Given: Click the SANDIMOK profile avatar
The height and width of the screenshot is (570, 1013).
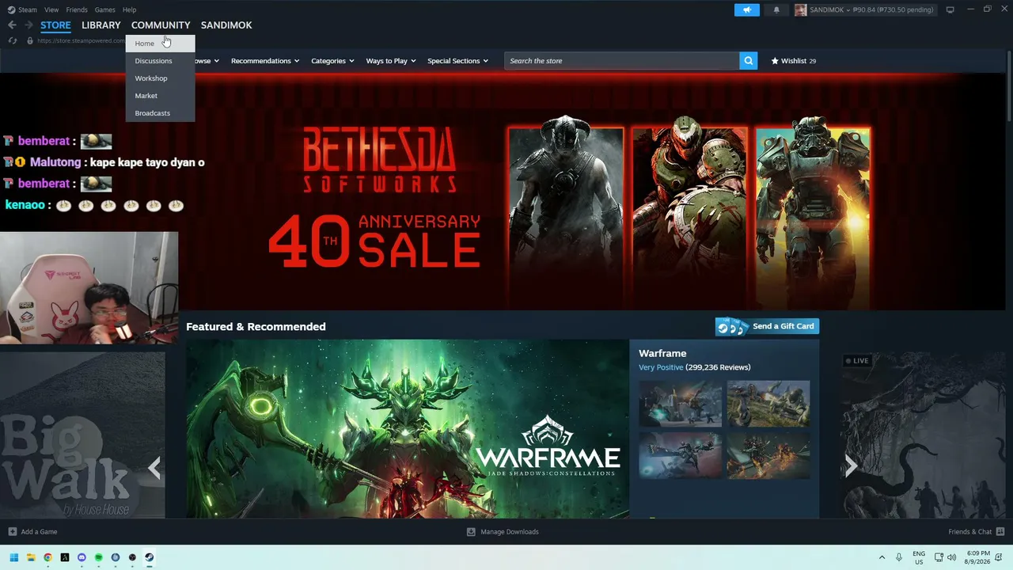Looking at the screenshot, I should pos(801,9).
